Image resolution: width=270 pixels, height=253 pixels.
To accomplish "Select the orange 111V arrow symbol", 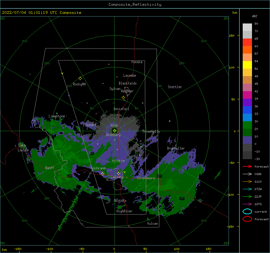I will coord(247,181).
